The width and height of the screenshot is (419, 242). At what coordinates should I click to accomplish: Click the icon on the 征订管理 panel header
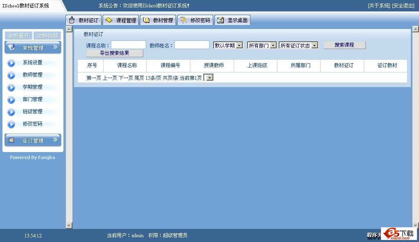11,140
